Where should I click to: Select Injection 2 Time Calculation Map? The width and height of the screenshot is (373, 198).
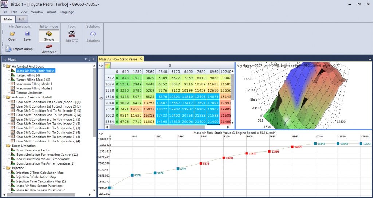click(40, 173)
